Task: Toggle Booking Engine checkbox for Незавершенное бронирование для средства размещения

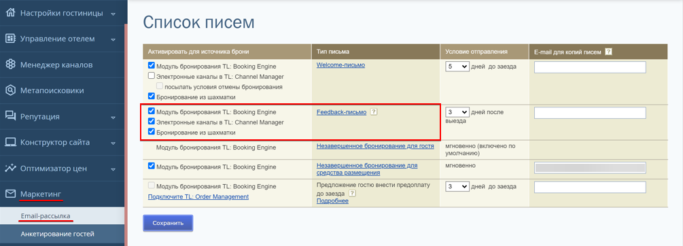Action: 151,166
